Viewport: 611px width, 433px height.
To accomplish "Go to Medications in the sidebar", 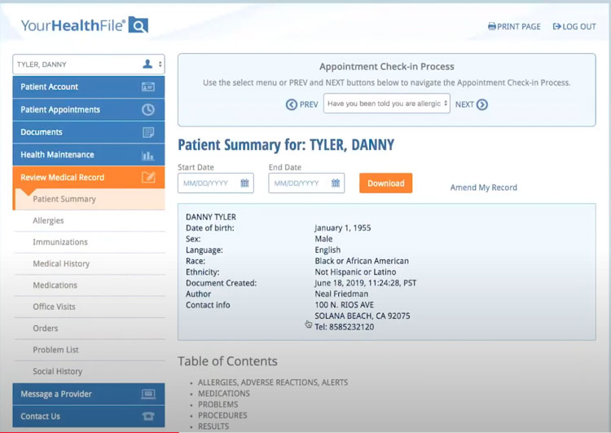I will (x=55, y=285).
